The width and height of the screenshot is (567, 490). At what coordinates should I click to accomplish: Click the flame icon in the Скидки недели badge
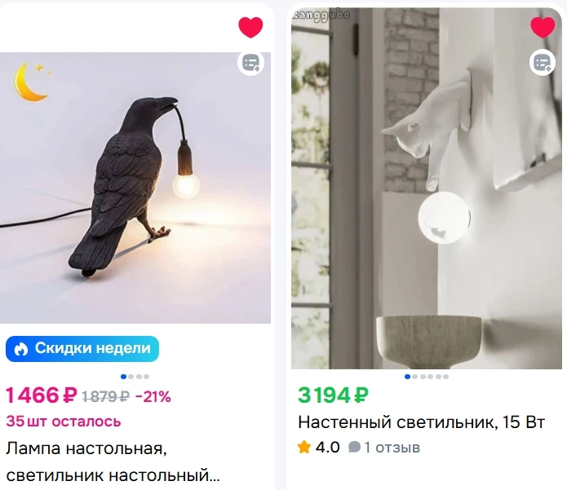pos(21,349)
